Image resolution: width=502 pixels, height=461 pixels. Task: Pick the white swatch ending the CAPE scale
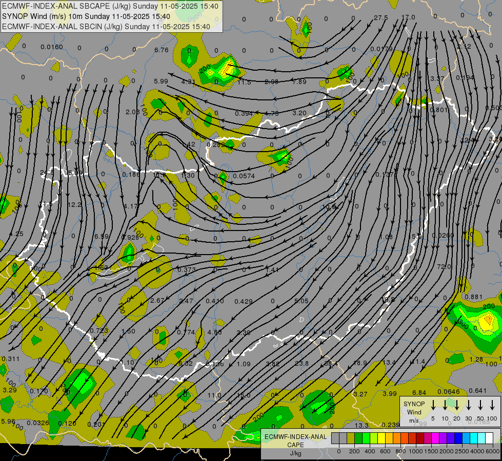point(489,438)
